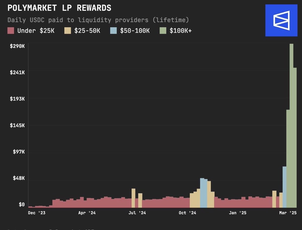
Task: Click the $100K+ green legend swatch
Action: click(163, 31)
